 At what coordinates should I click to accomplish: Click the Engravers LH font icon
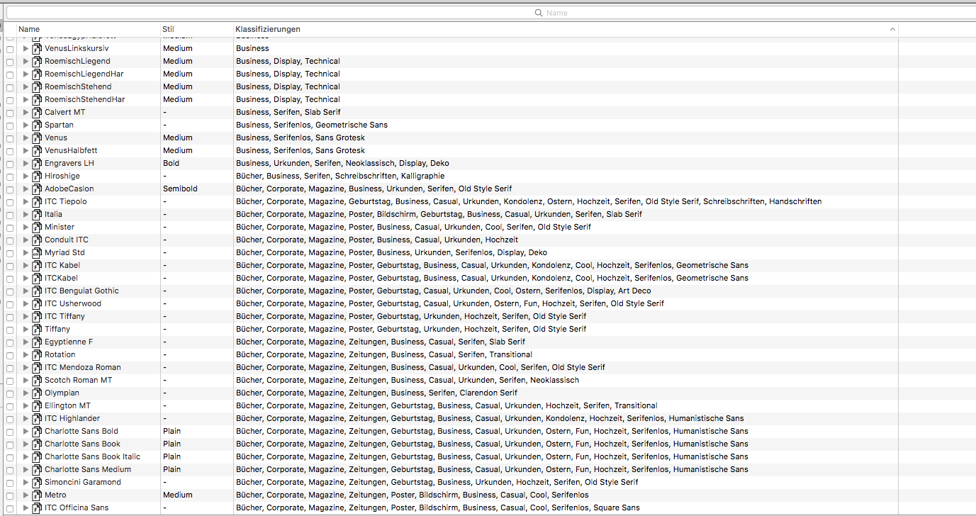coord(37,163)
